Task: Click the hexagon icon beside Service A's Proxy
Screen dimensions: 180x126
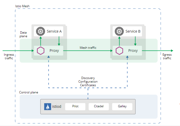Action: pos(41,51)
